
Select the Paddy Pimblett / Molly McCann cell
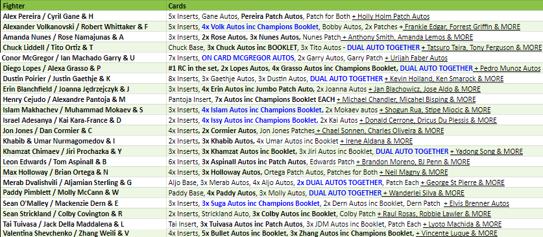[83, 193]
